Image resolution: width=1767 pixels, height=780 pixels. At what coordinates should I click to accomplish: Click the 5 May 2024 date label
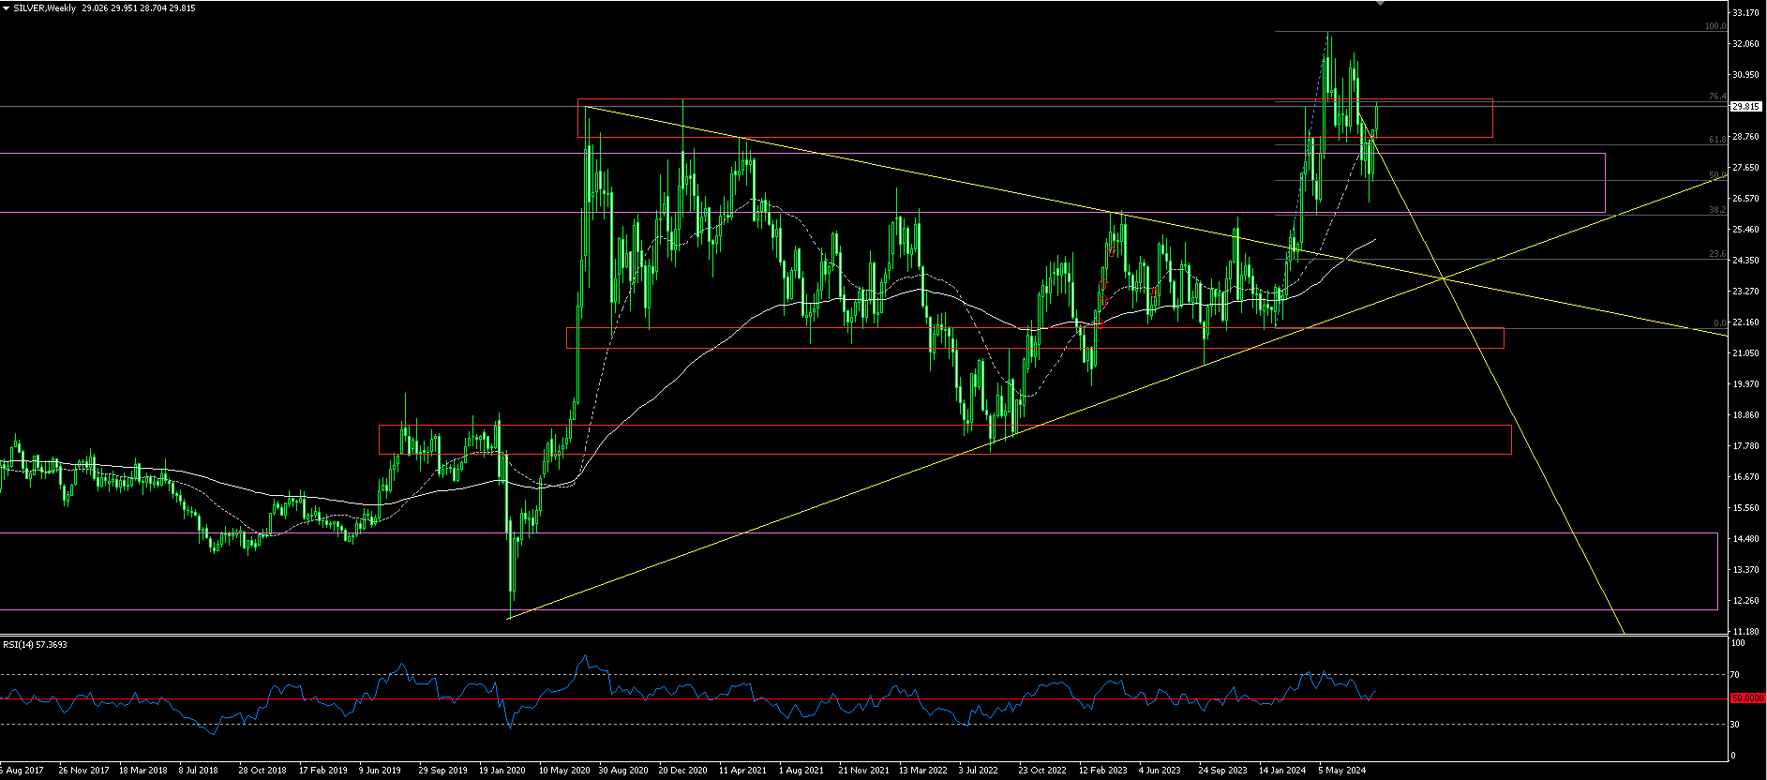click(x=1342, y=771)
